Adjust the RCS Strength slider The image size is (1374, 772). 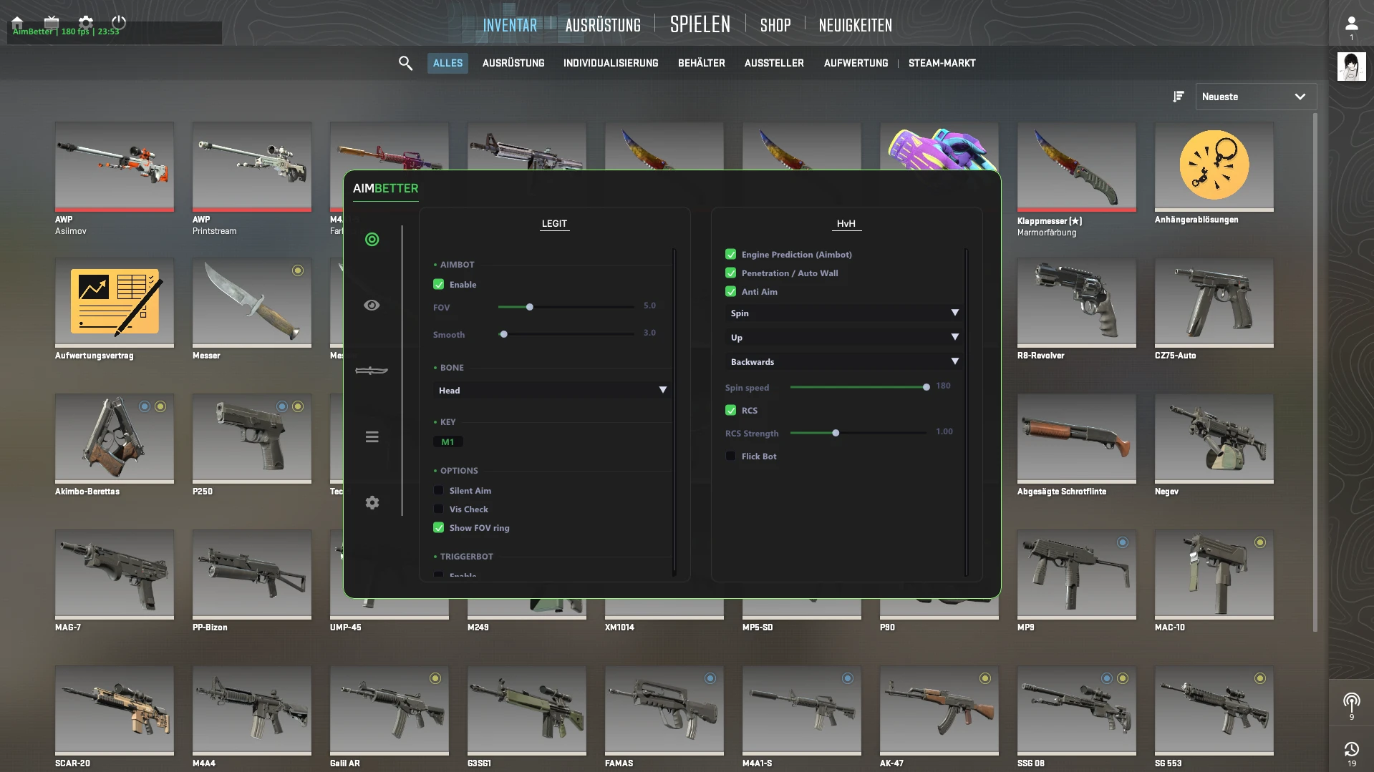tap(858, 433)
